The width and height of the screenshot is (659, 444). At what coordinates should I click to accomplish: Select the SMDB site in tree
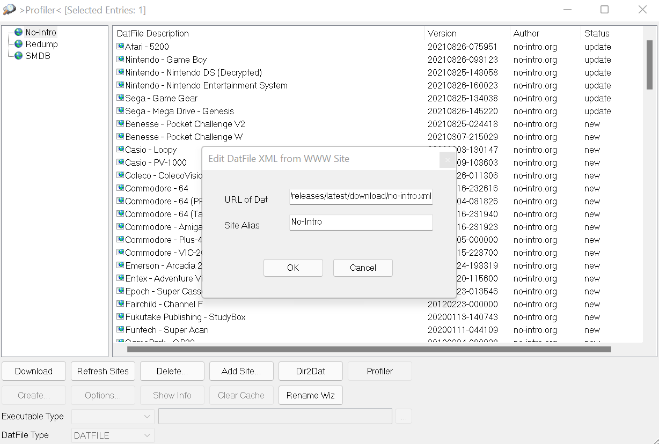tap(38, 56)
